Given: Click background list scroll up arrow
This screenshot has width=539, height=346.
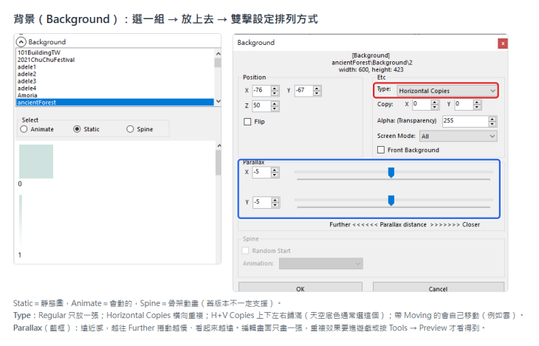Looking at the screenshot, I should click(218, 54).
